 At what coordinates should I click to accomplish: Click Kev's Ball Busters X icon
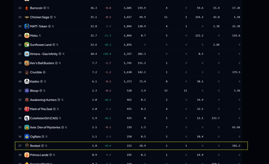[60, 63]
